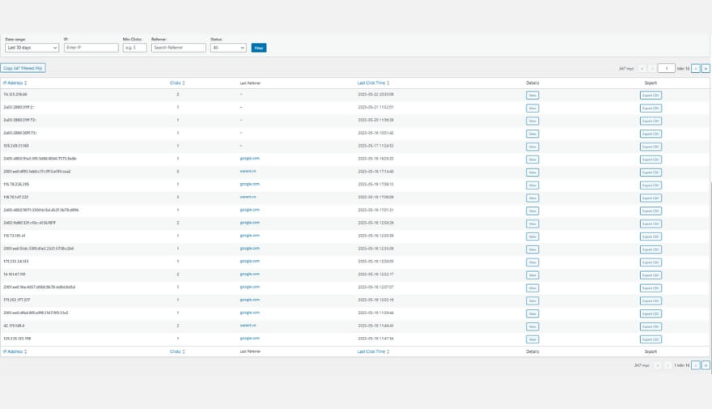
Task: Click the blue Filter button
Action: point(259,48)
